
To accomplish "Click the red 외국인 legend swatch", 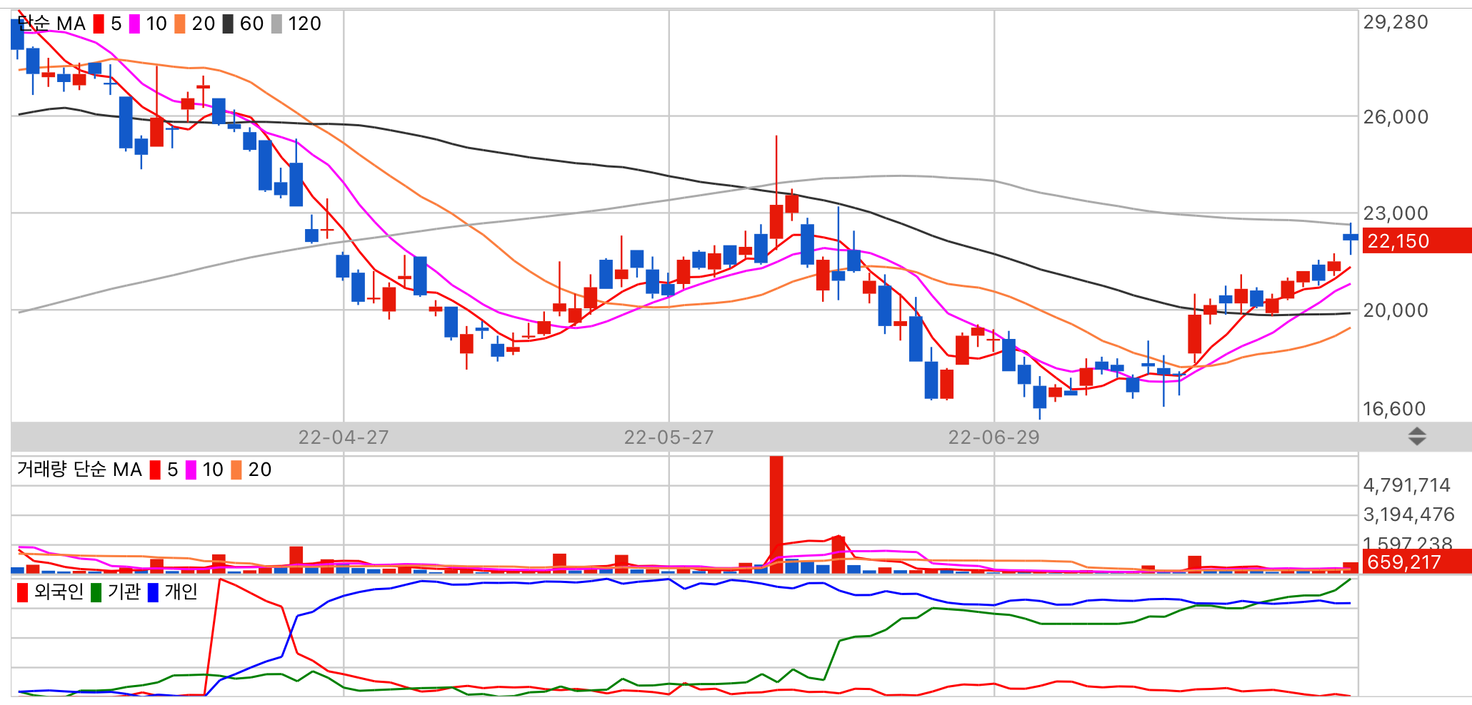I will pyautogui.click(x=22, y=592).
